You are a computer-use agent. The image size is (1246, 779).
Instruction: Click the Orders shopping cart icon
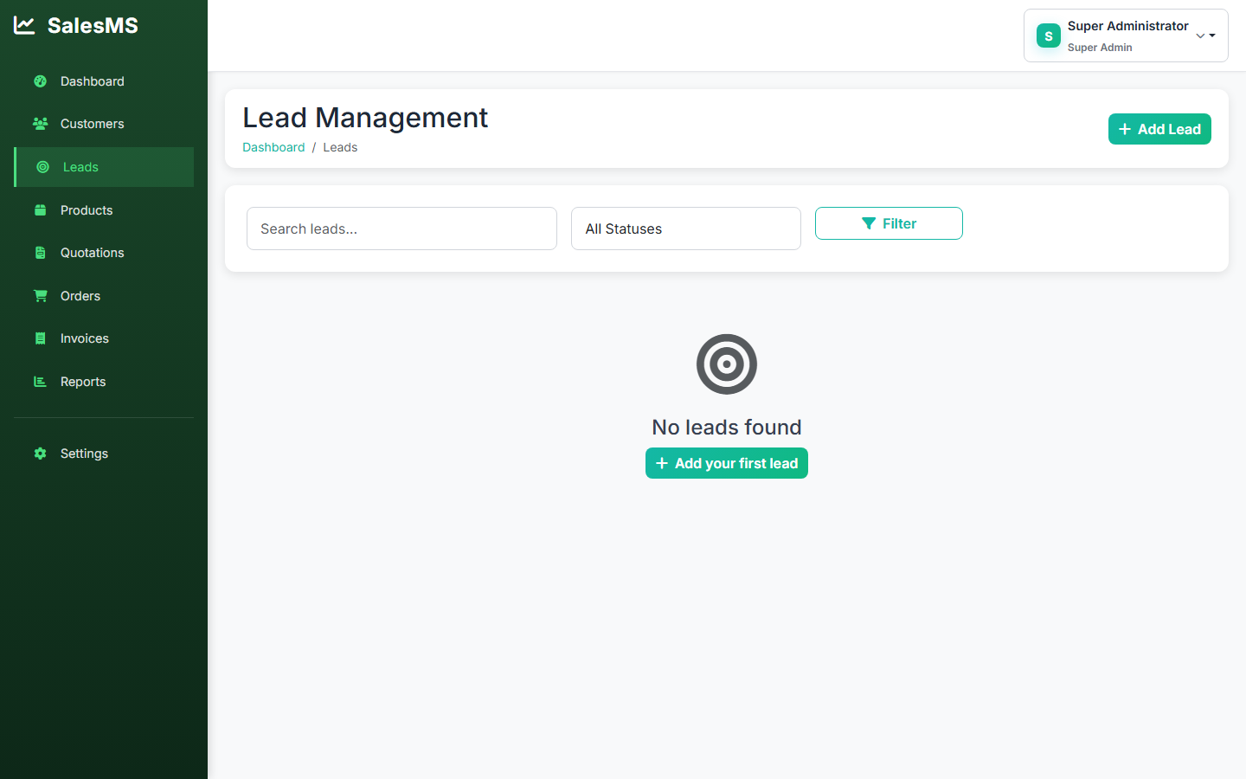[40, 296]
